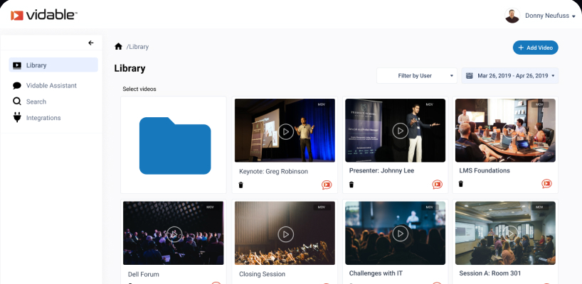Viewport: 582px width, 284px height.
Task: Collapse sidebar with the back arrow
Action: coord(91,43)
